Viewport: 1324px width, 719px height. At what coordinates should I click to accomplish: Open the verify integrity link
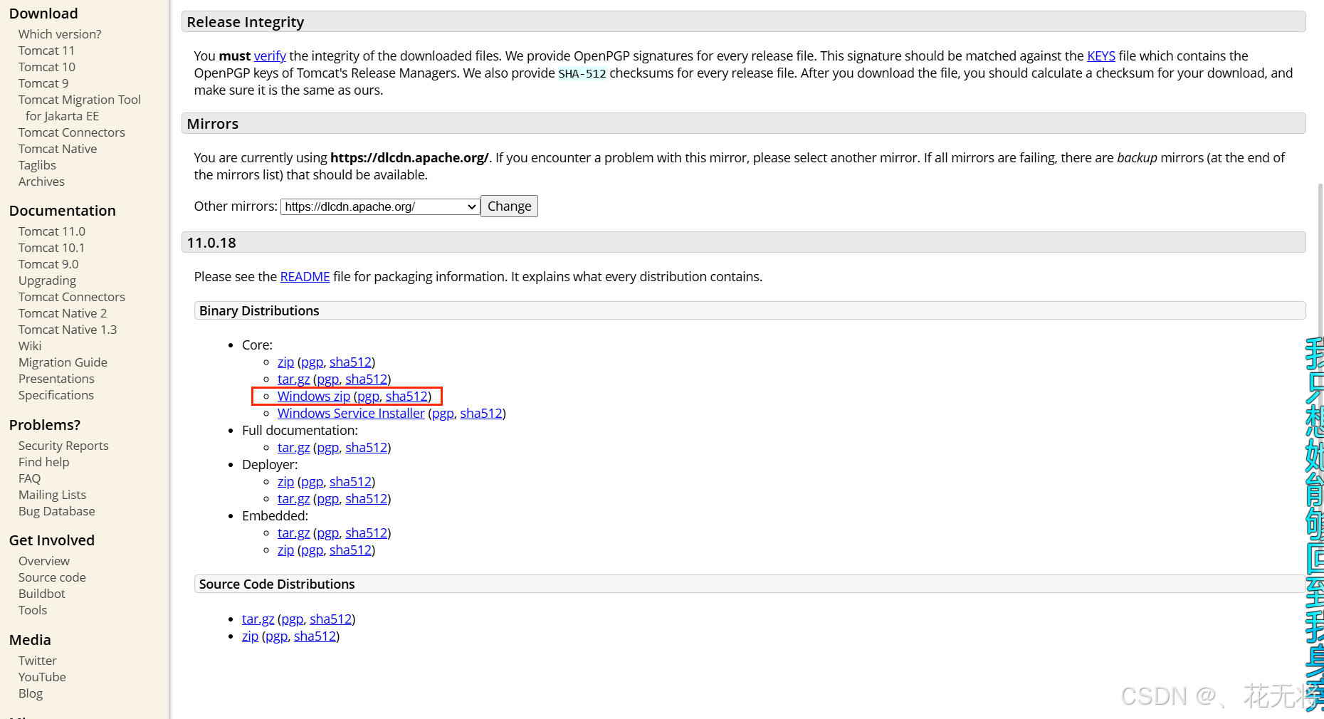point(270,56)
